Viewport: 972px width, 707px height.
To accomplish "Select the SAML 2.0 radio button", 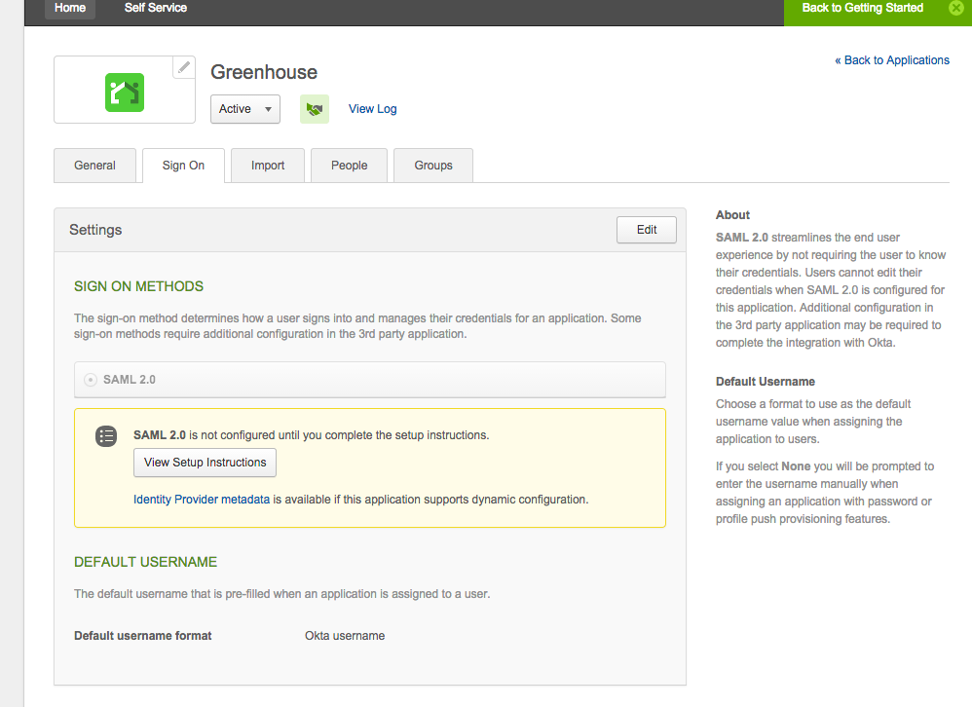I will (x=91, y=380).
